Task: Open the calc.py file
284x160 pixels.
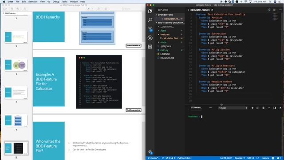Action: click(x=164, y=50)
